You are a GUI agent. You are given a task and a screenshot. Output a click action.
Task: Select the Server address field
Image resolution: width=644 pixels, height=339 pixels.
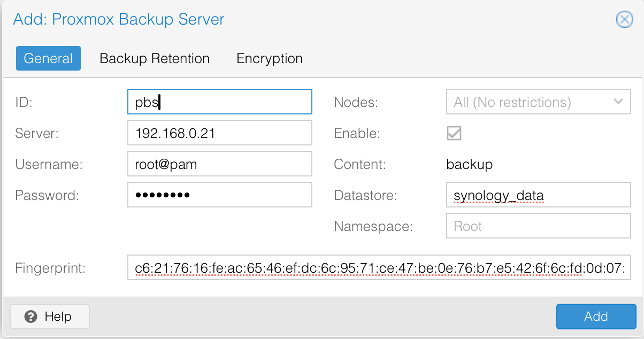point(220,133)
